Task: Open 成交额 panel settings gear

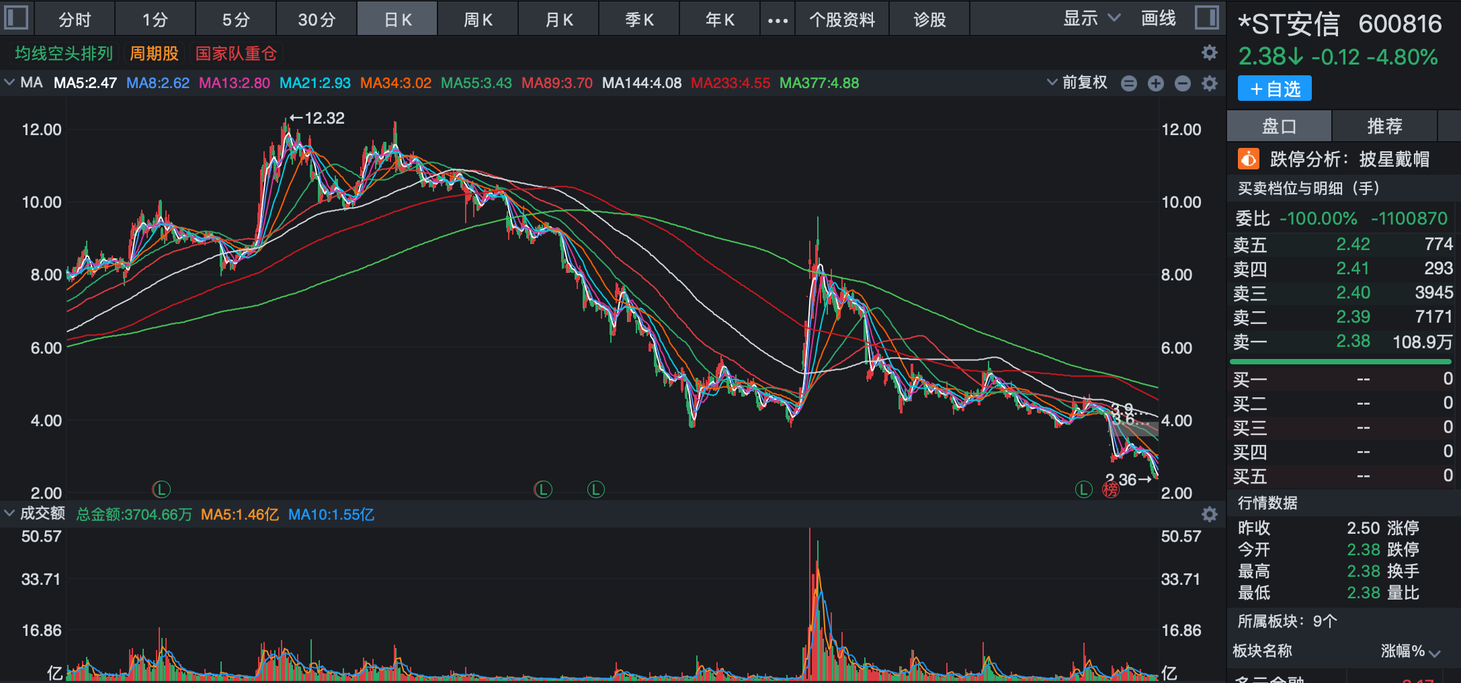Action: click(x=1210, y=514)
